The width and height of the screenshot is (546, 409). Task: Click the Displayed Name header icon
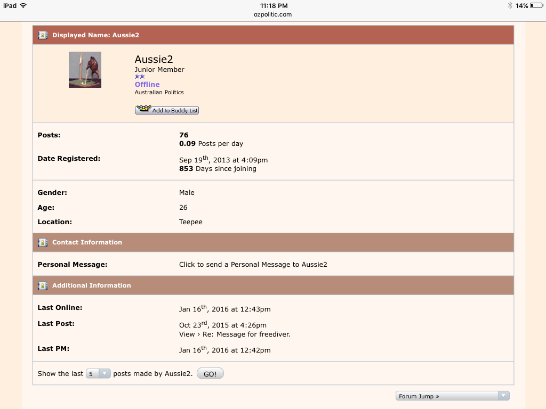43,35
